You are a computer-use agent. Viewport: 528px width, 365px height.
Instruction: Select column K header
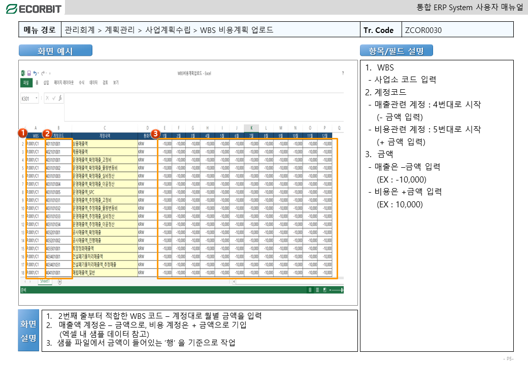(x=251, y=128)
